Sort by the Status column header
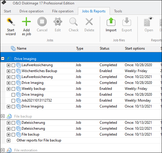This screenshot has width=162, height=153. pos(105,48)
